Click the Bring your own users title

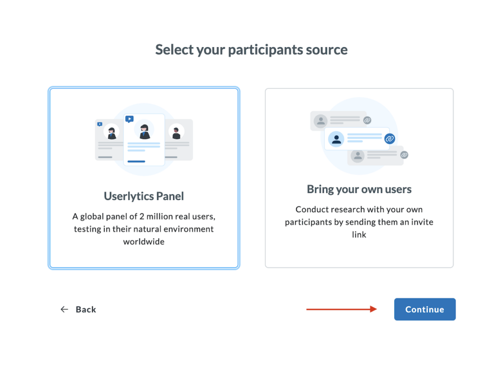[x=359, y=189]
